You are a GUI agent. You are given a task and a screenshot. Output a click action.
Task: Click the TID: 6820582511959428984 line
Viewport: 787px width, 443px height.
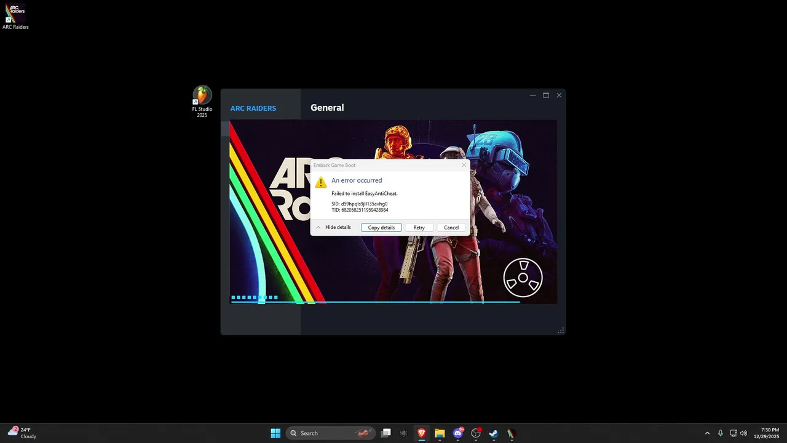click(x=360, y=210)
